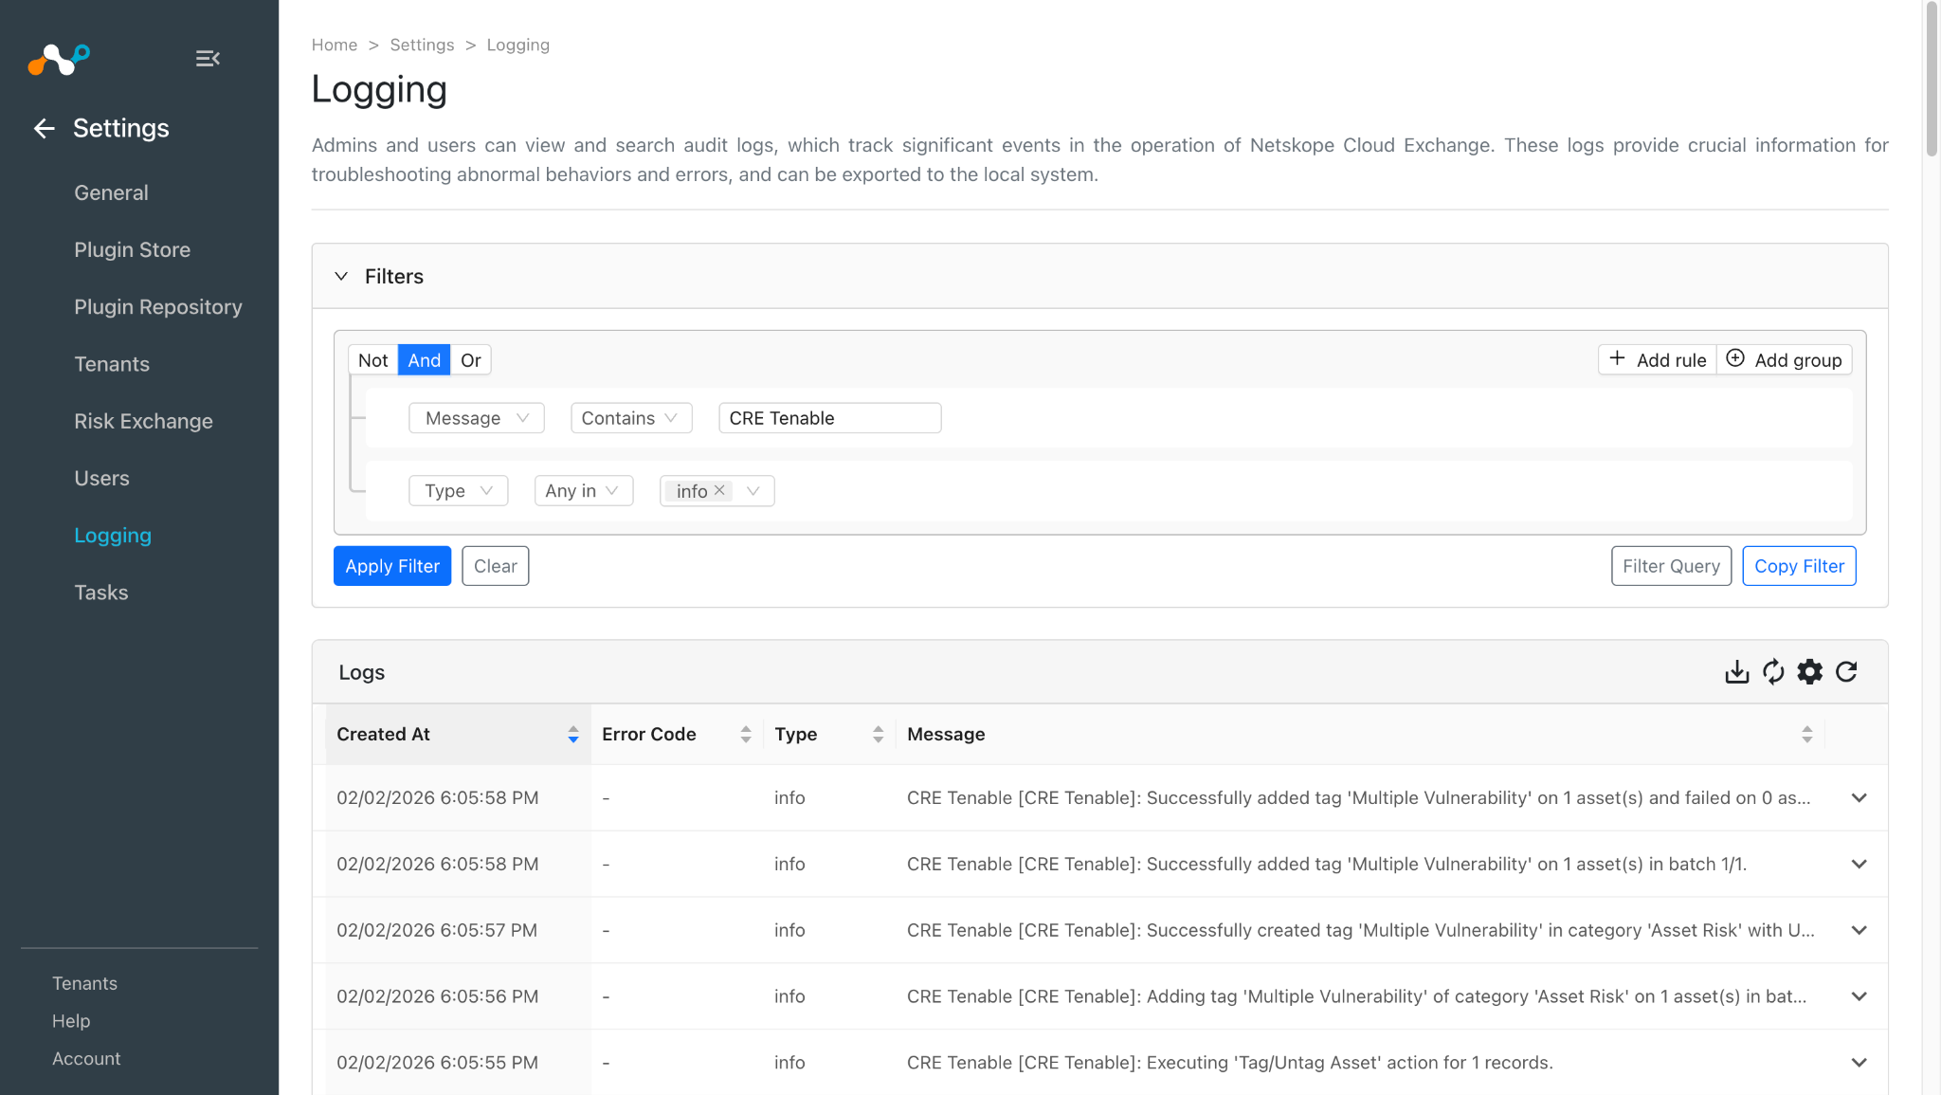
Task: Sort by Message column arrows
Action: click(x=1807, y=734)
